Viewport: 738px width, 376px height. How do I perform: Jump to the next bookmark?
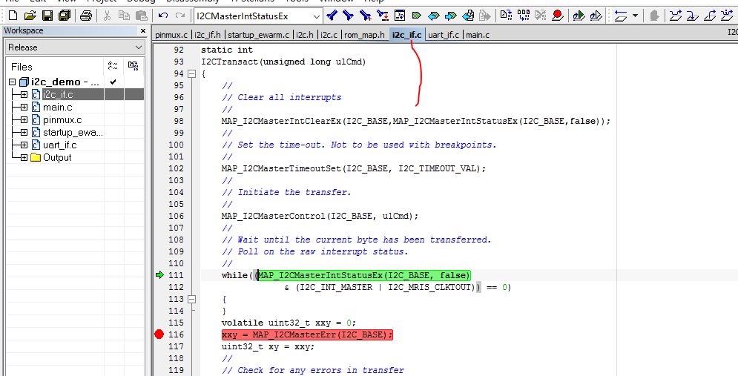point(450,16)
